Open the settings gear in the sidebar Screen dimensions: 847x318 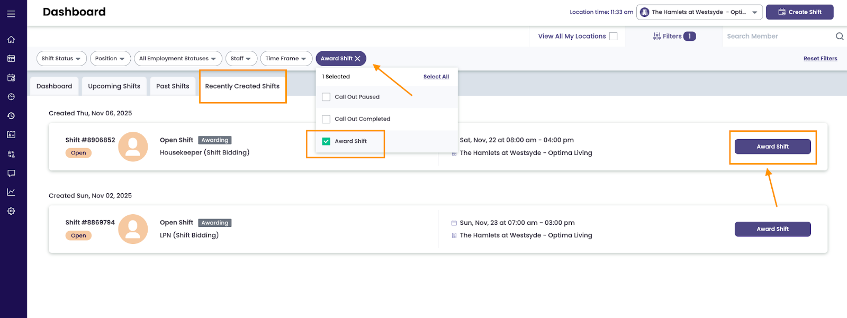click(x=11, y=211)
